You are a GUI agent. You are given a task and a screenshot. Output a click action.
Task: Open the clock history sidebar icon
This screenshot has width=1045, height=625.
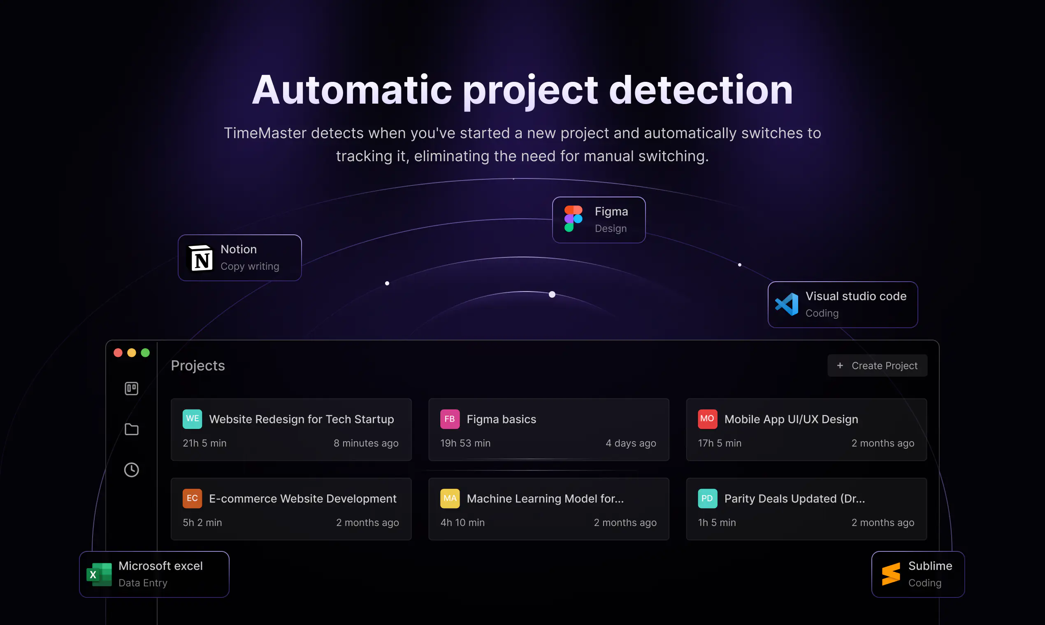[x=132, y=470]
